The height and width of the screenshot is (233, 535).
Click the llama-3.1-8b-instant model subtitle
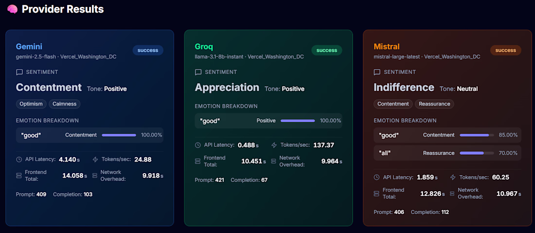pyautogui.click(x=219, y=56)
